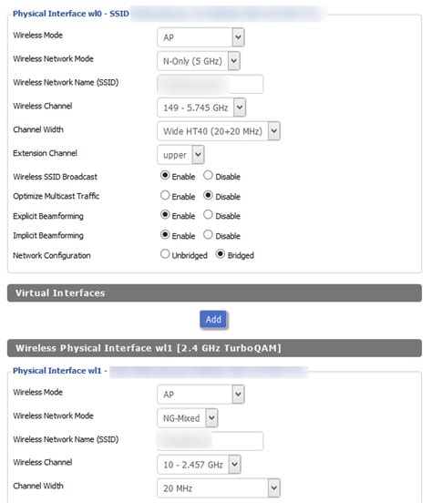
Task: Disable Implicit Beamforming
Action: pos(208,234)
